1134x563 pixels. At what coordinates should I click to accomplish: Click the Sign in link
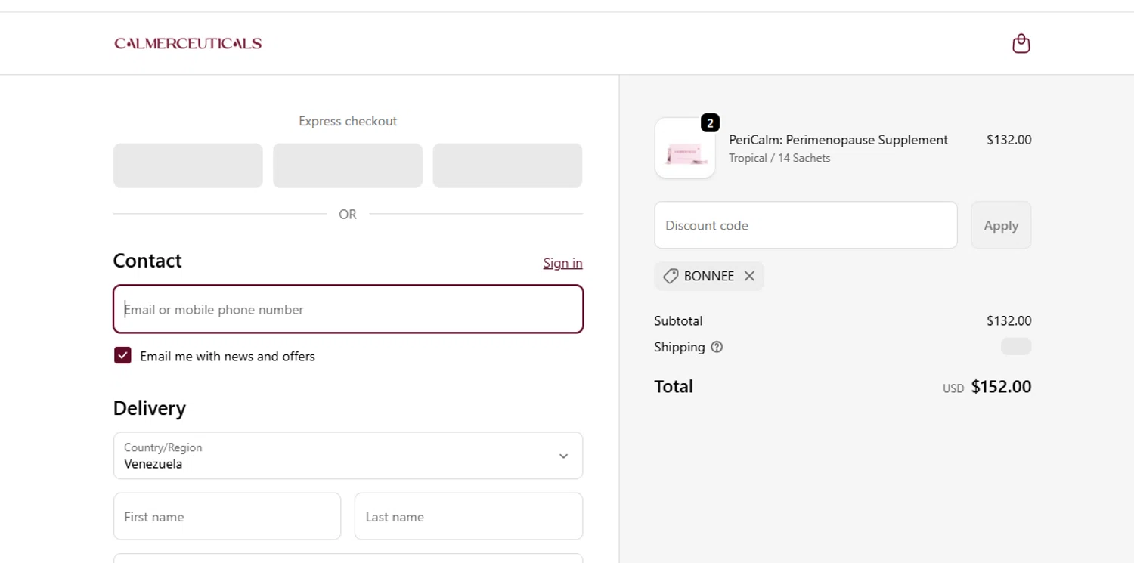pyautogui.click(x=562, y=263)
